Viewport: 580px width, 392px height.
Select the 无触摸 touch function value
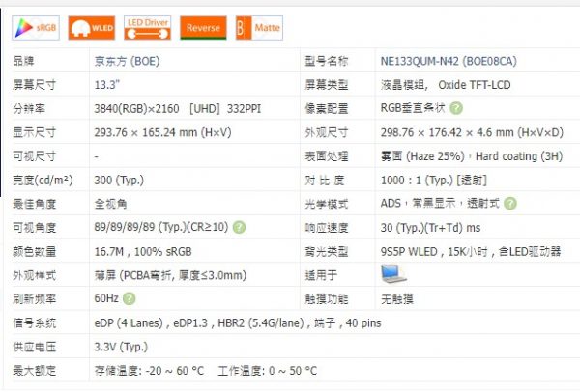[x=397, y=299]
